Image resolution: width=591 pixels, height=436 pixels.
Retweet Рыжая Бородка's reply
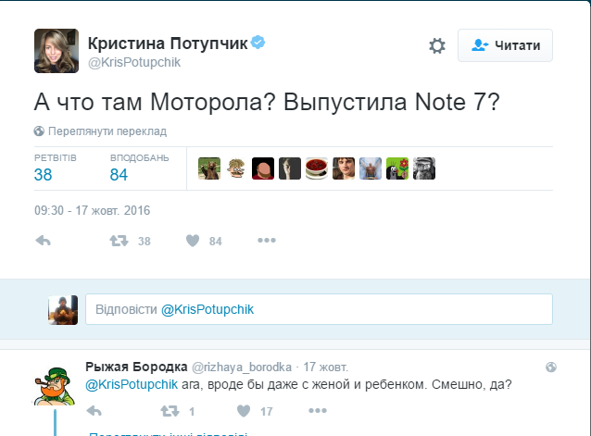[169, 410]
